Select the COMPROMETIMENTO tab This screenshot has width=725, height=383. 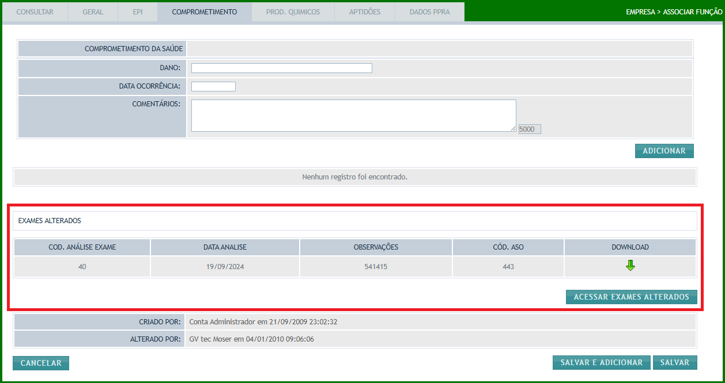(205, 12)
